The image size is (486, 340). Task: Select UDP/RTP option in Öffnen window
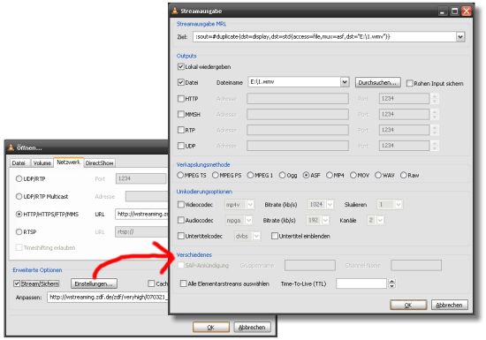coord(19,178)
